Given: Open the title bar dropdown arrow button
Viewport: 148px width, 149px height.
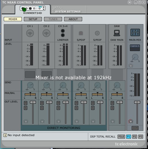Looking at the screenshot, I should 130,2.
